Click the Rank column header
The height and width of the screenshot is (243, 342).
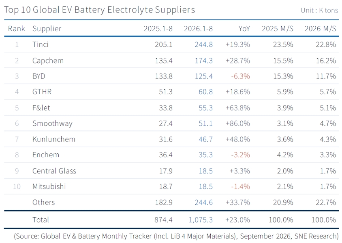pyautogui.click(x=17, y=28)
